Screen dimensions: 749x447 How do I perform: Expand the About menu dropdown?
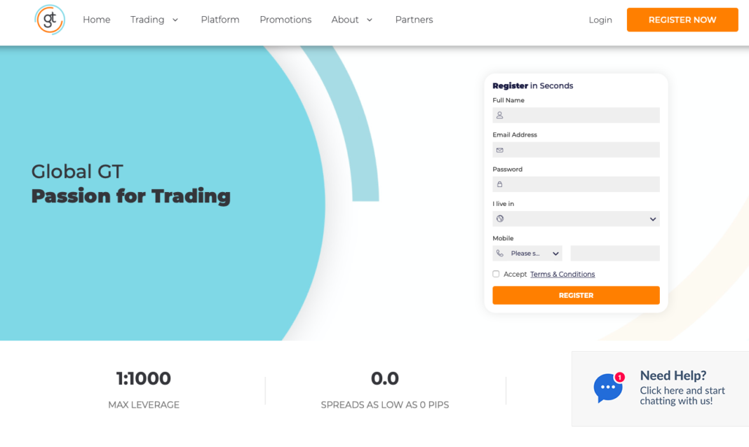point(352,20)
